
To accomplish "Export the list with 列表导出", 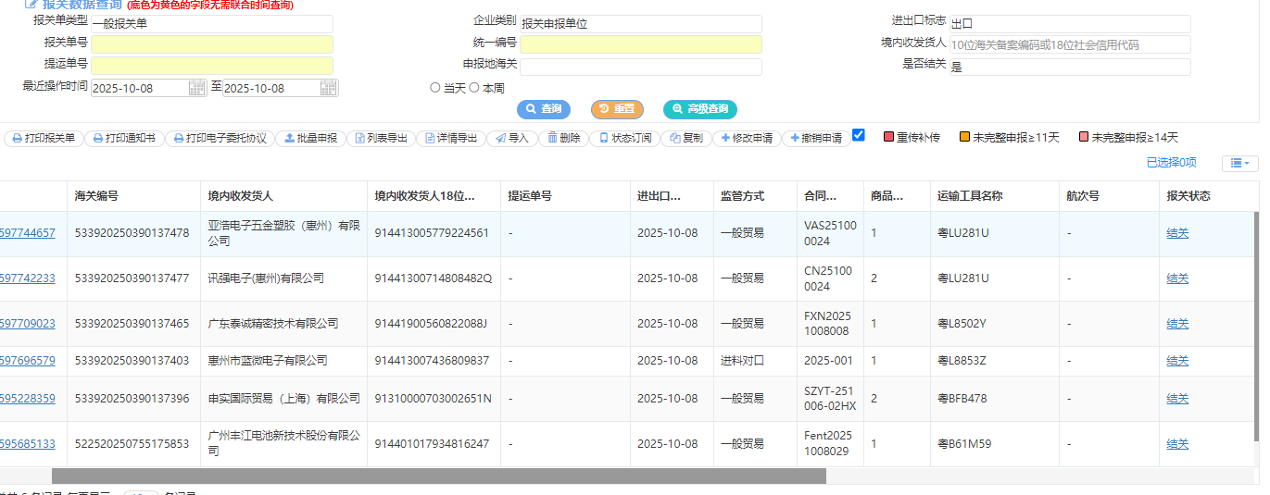I will click(x=381, y=139).
